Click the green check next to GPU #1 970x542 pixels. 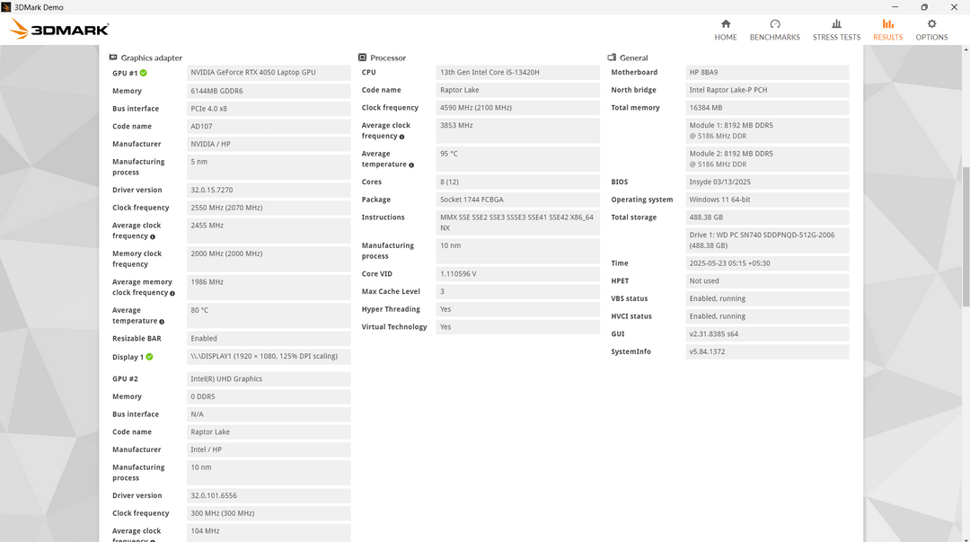(x=144, y=73)
